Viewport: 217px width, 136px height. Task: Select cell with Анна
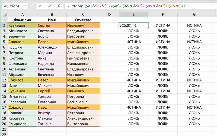(52, 58)
